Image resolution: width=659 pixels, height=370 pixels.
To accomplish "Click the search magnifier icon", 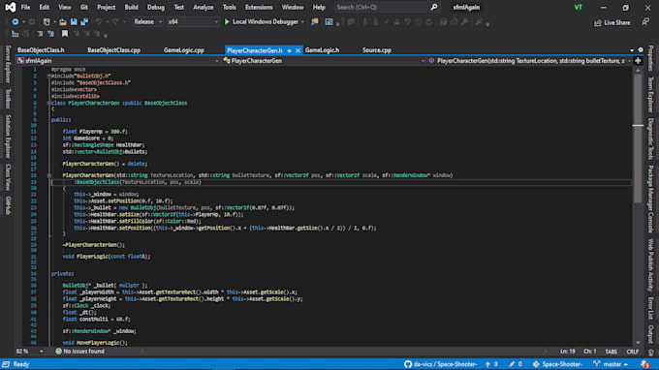I will pyautogui.click(x=434, y=7).
